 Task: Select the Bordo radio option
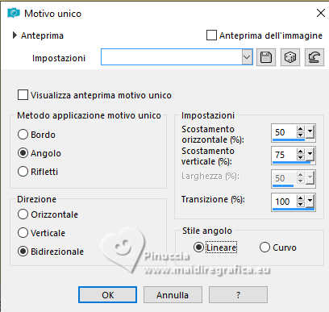(23, 135)
